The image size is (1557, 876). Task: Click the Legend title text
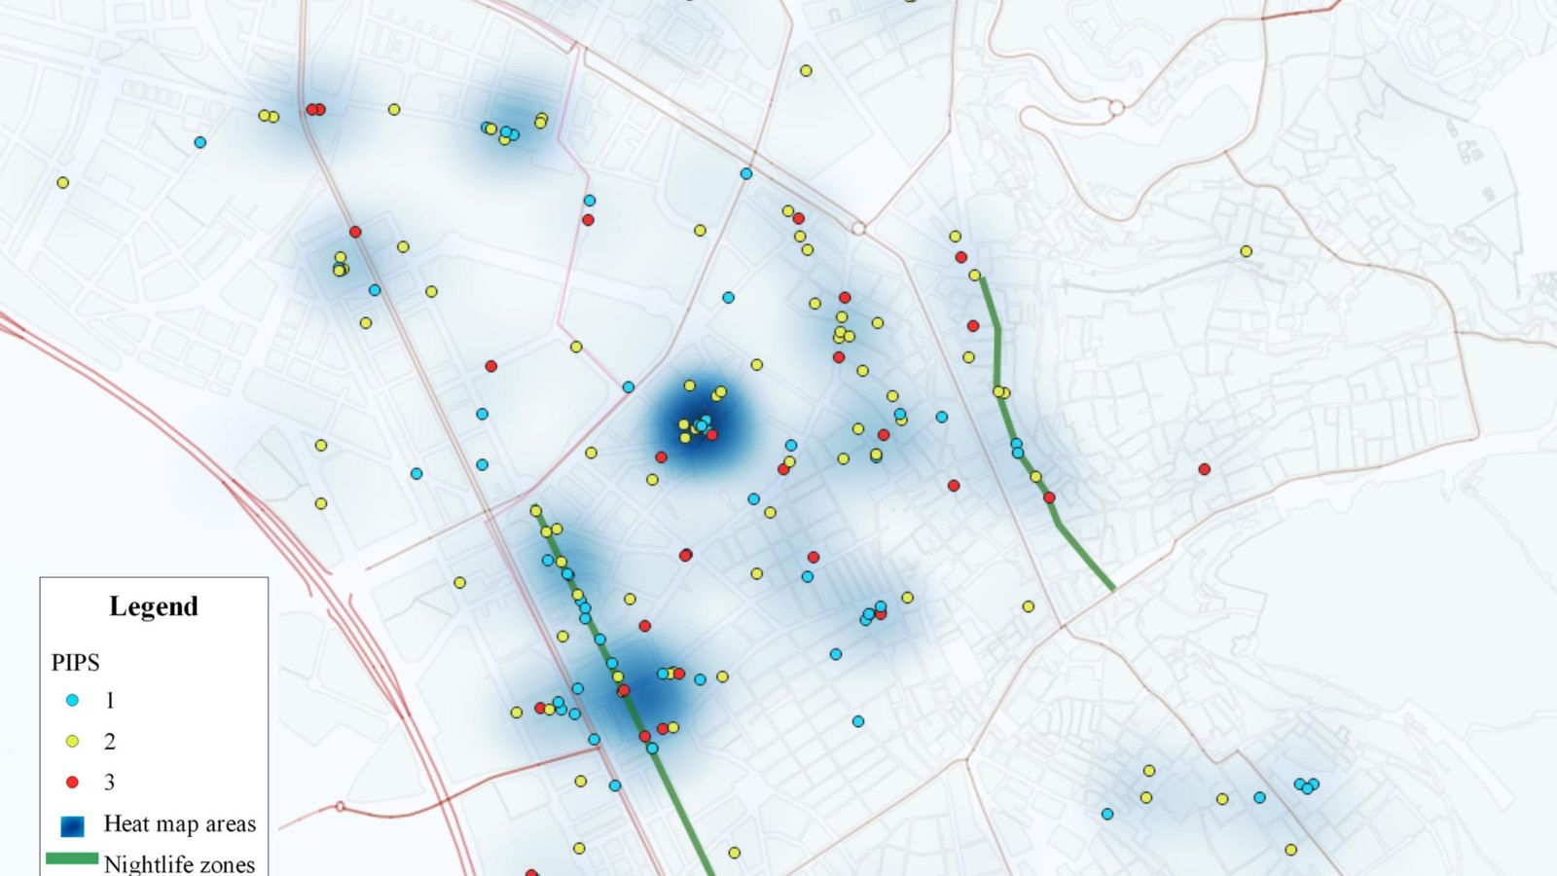tap(154, 606)
